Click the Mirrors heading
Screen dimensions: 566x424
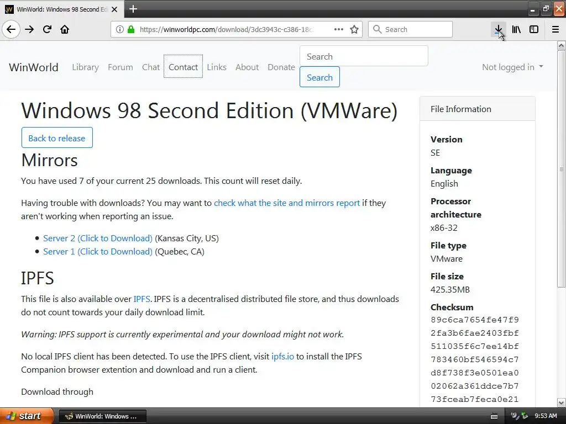[49, 160]
